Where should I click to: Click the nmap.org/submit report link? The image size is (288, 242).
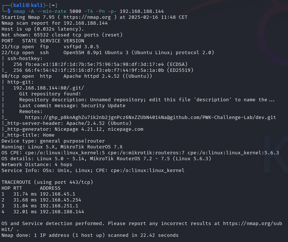[142, 227]
